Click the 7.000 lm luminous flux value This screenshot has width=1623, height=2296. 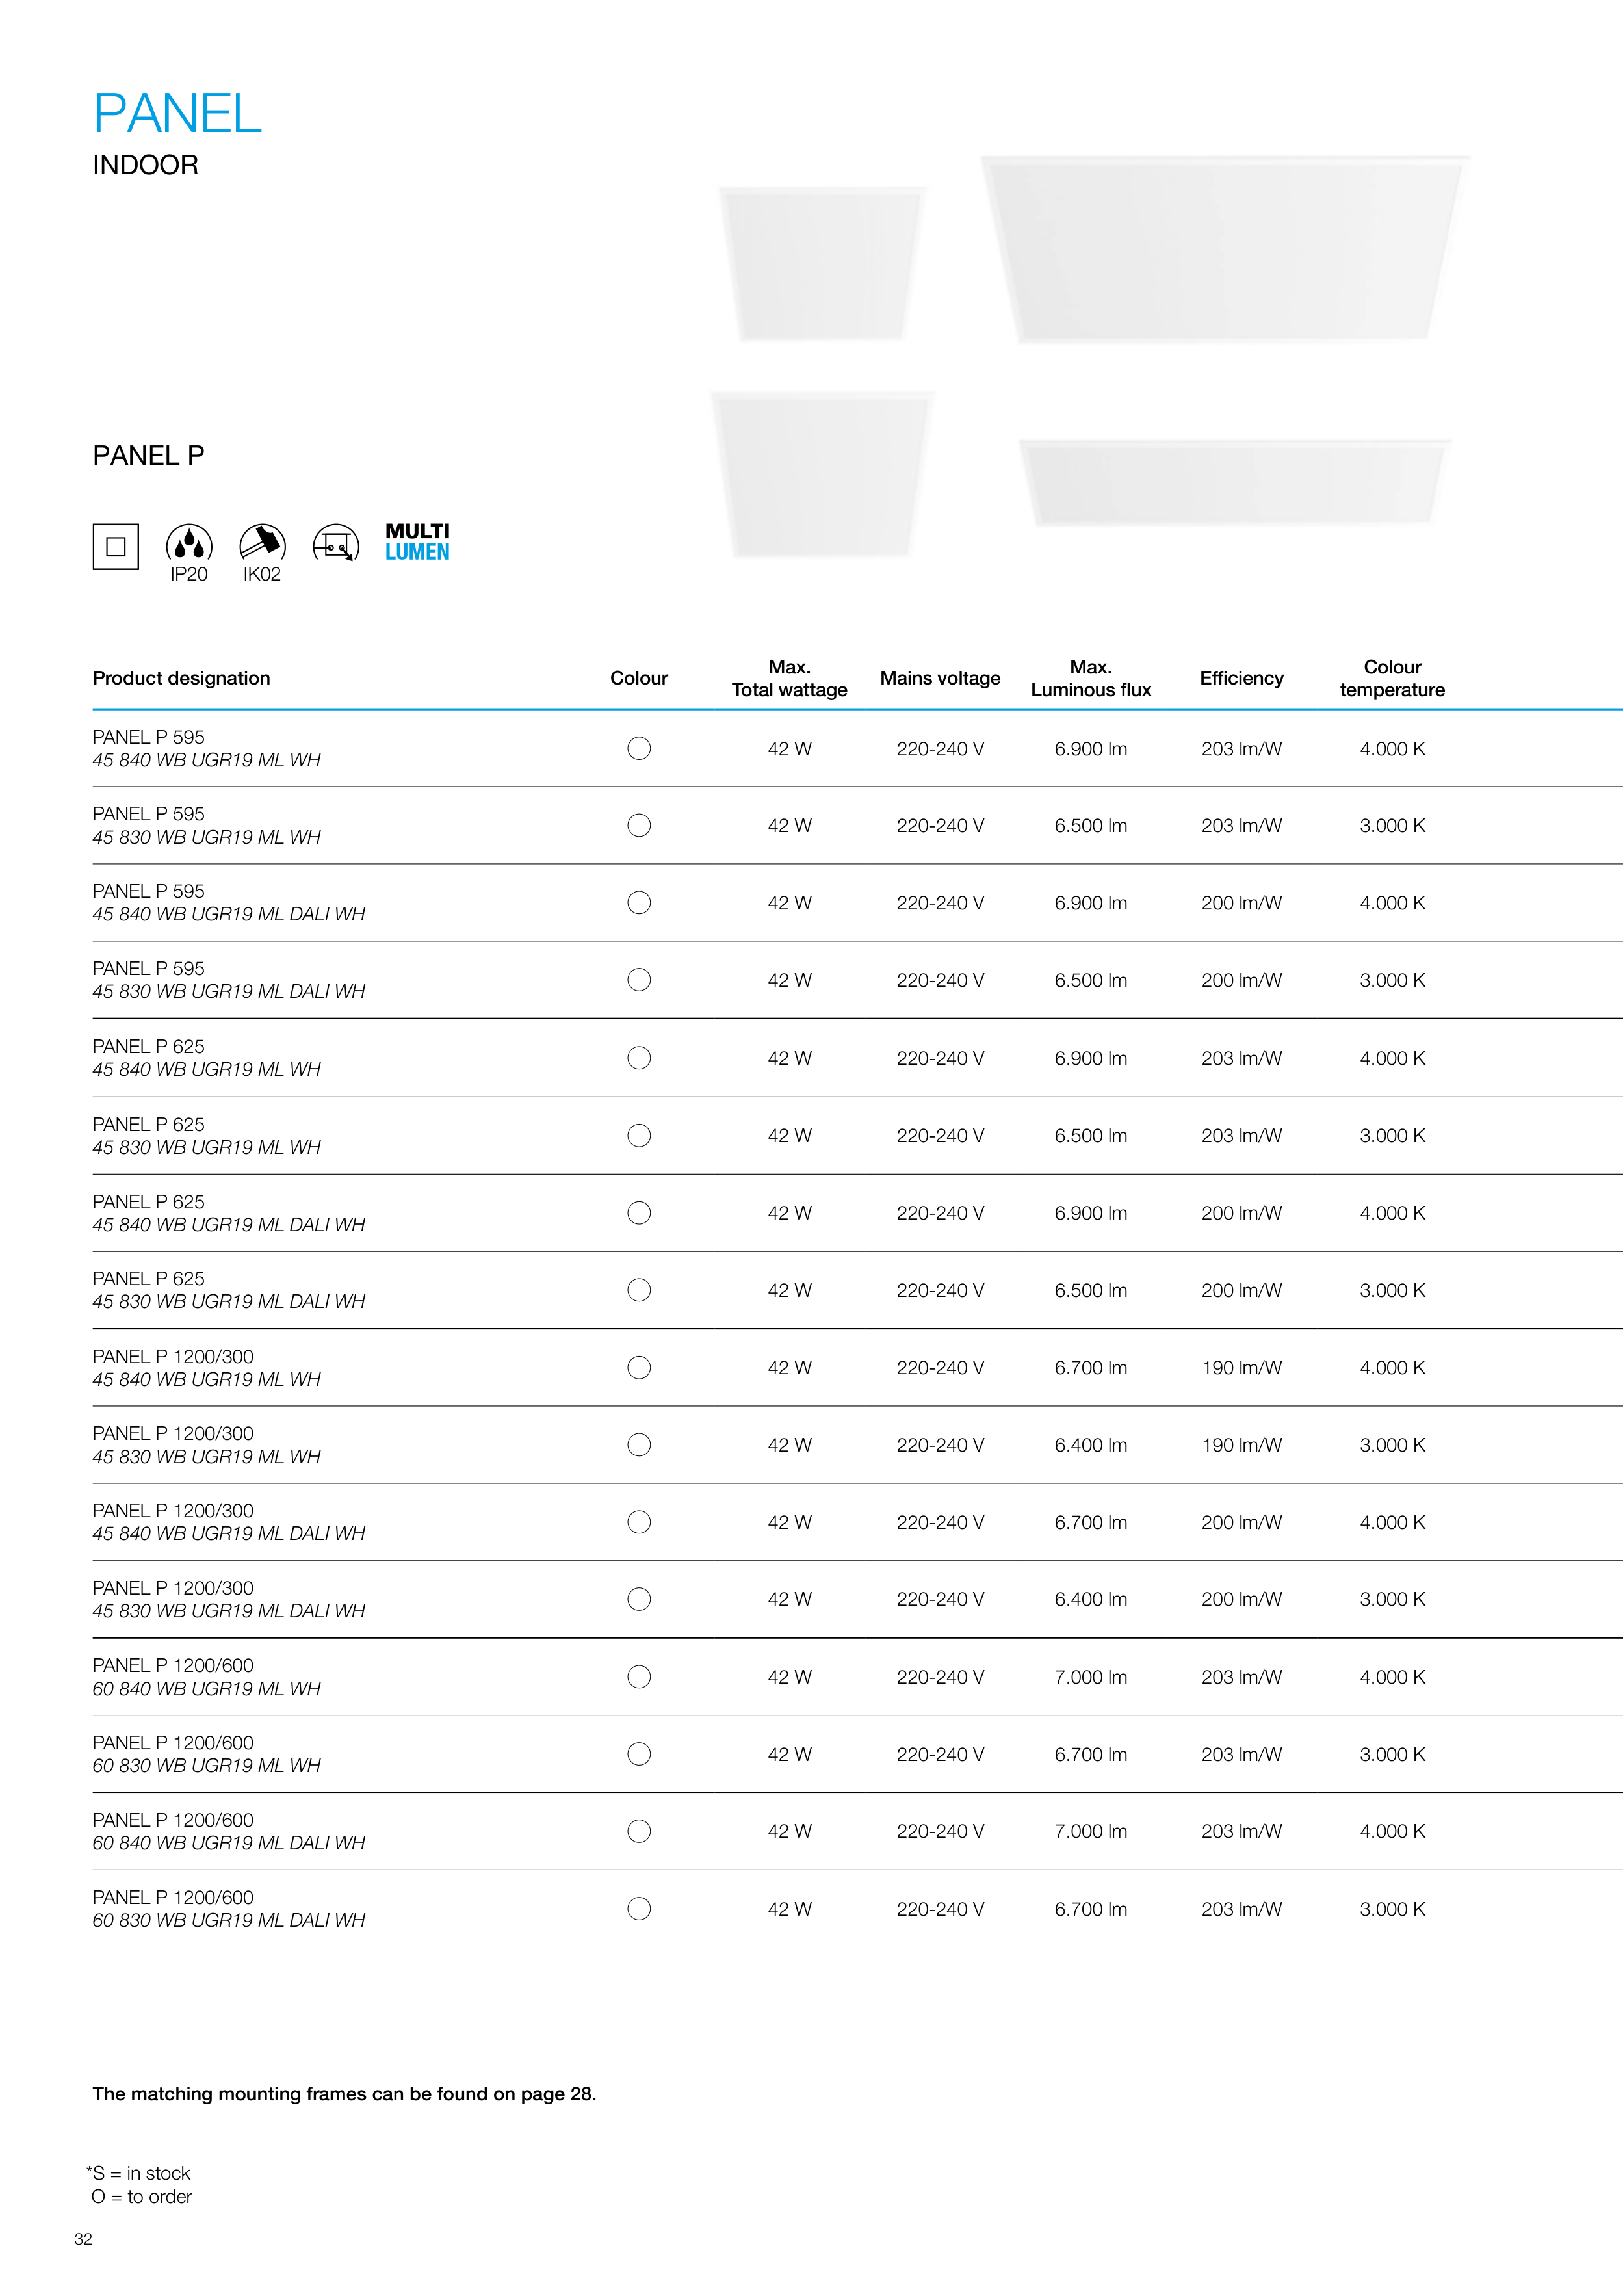point(1090,1677)
